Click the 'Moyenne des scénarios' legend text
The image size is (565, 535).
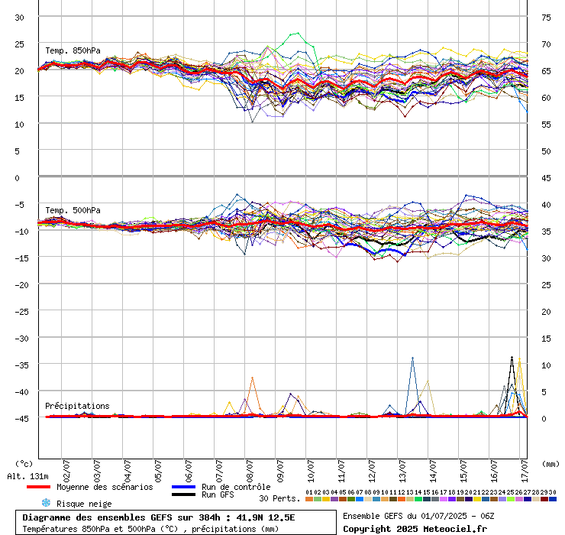[105, 487]
